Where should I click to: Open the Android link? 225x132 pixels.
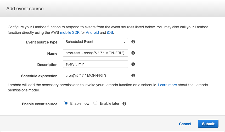(x=92, y=32)
